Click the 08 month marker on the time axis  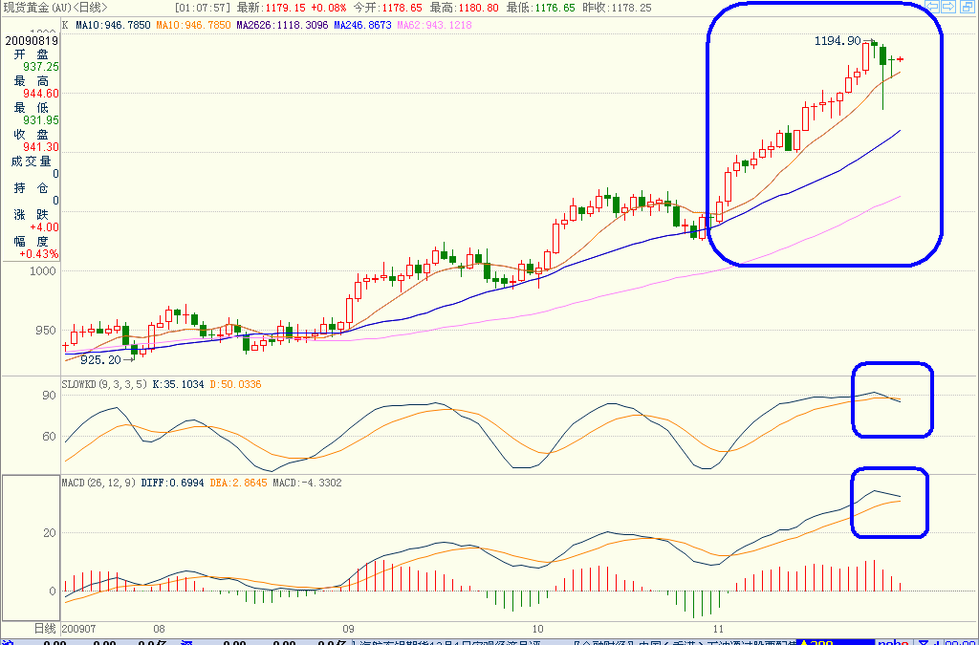click(x=159, y=630)
